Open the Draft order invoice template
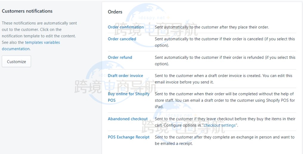Screen dimensions: 303x154 point(125,76)
